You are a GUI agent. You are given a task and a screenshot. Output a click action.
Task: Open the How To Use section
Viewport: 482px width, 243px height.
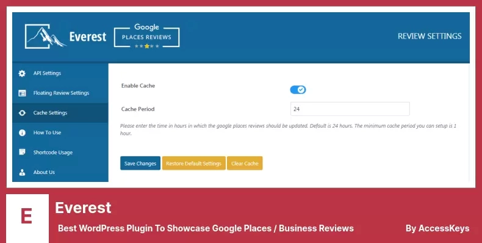pyautogui.click(x=60, y=132)
